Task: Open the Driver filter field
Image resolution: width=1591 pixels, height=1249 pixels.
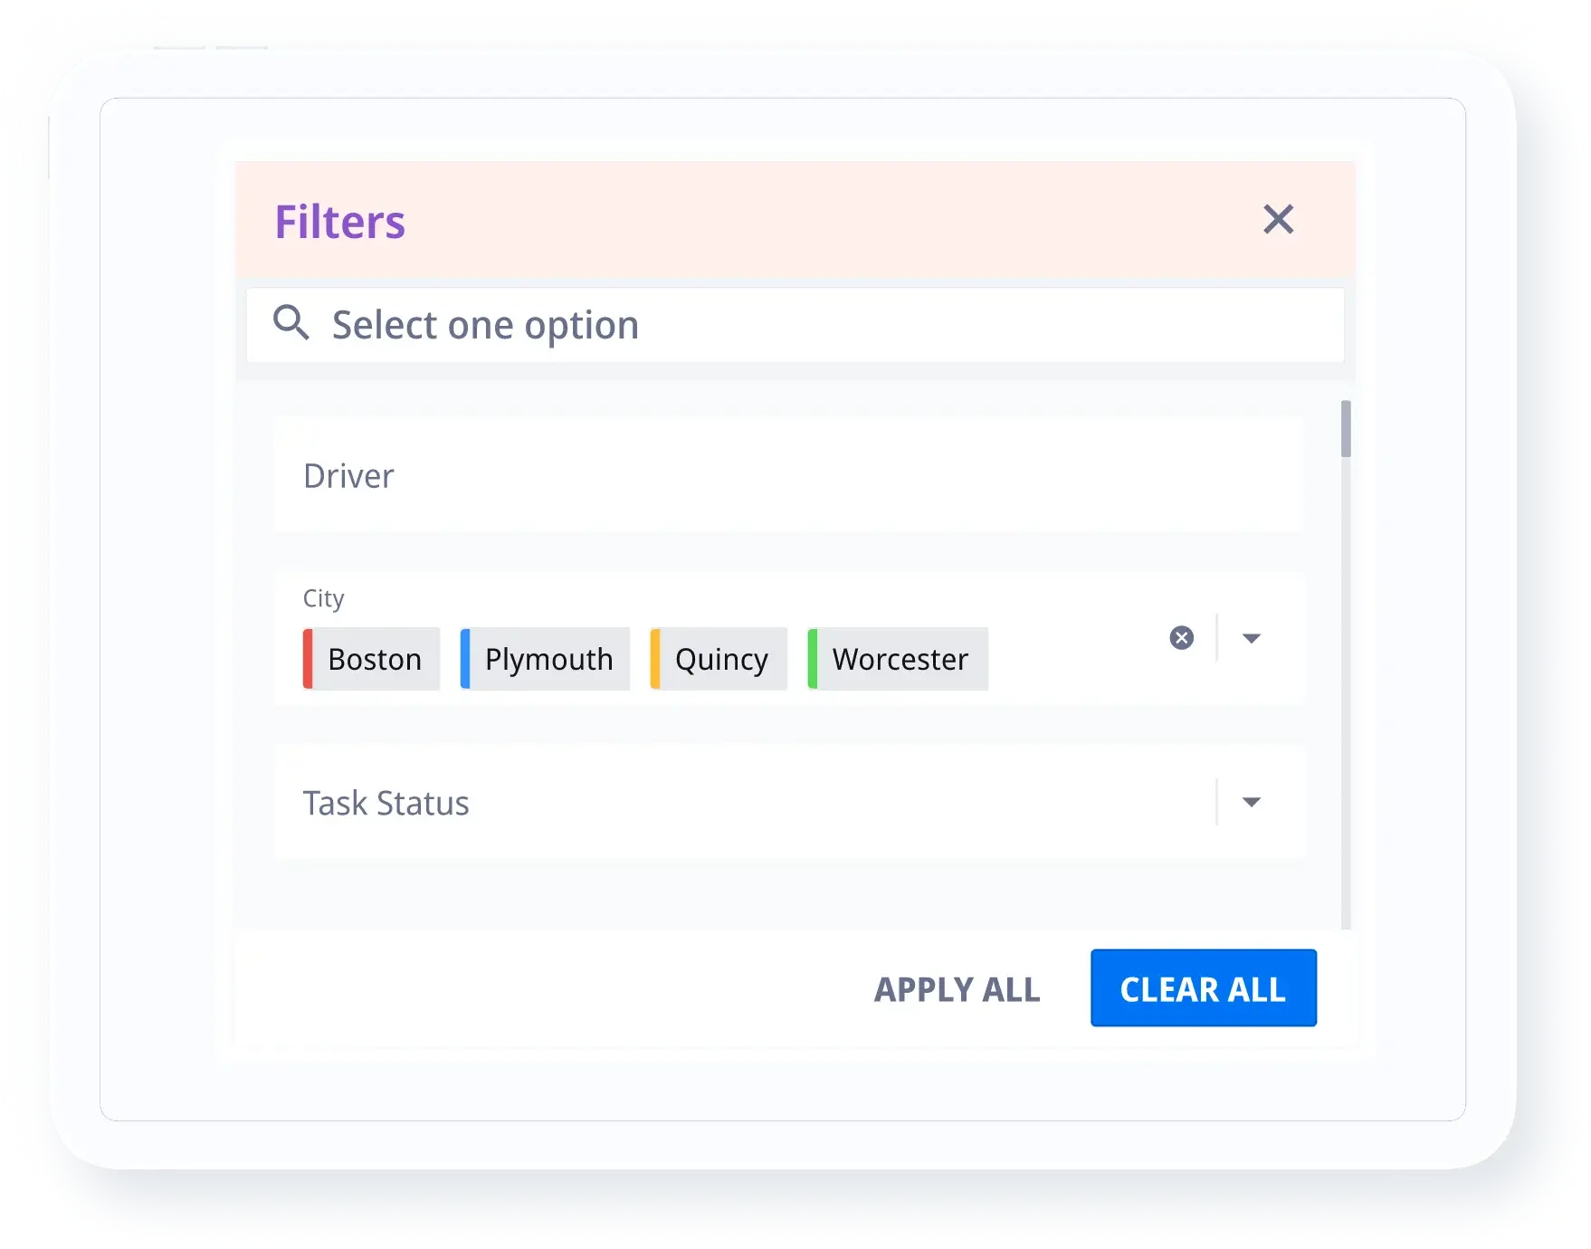Action: coord(787,475)
